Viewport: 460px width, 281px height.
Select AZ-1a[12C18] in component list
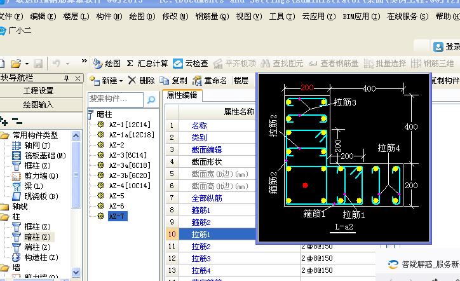(132, 135)
